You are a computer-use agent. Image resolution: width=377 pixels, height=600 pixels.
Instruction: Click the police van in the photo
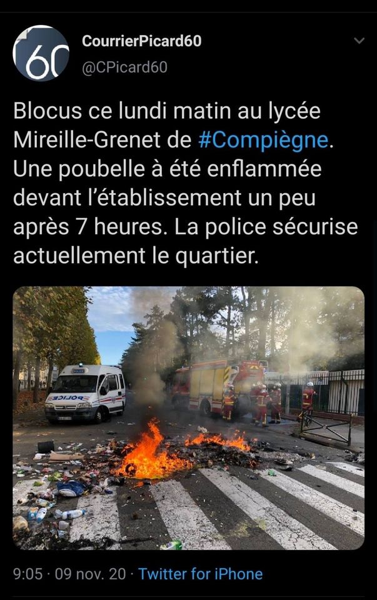[x=86, y=393]
